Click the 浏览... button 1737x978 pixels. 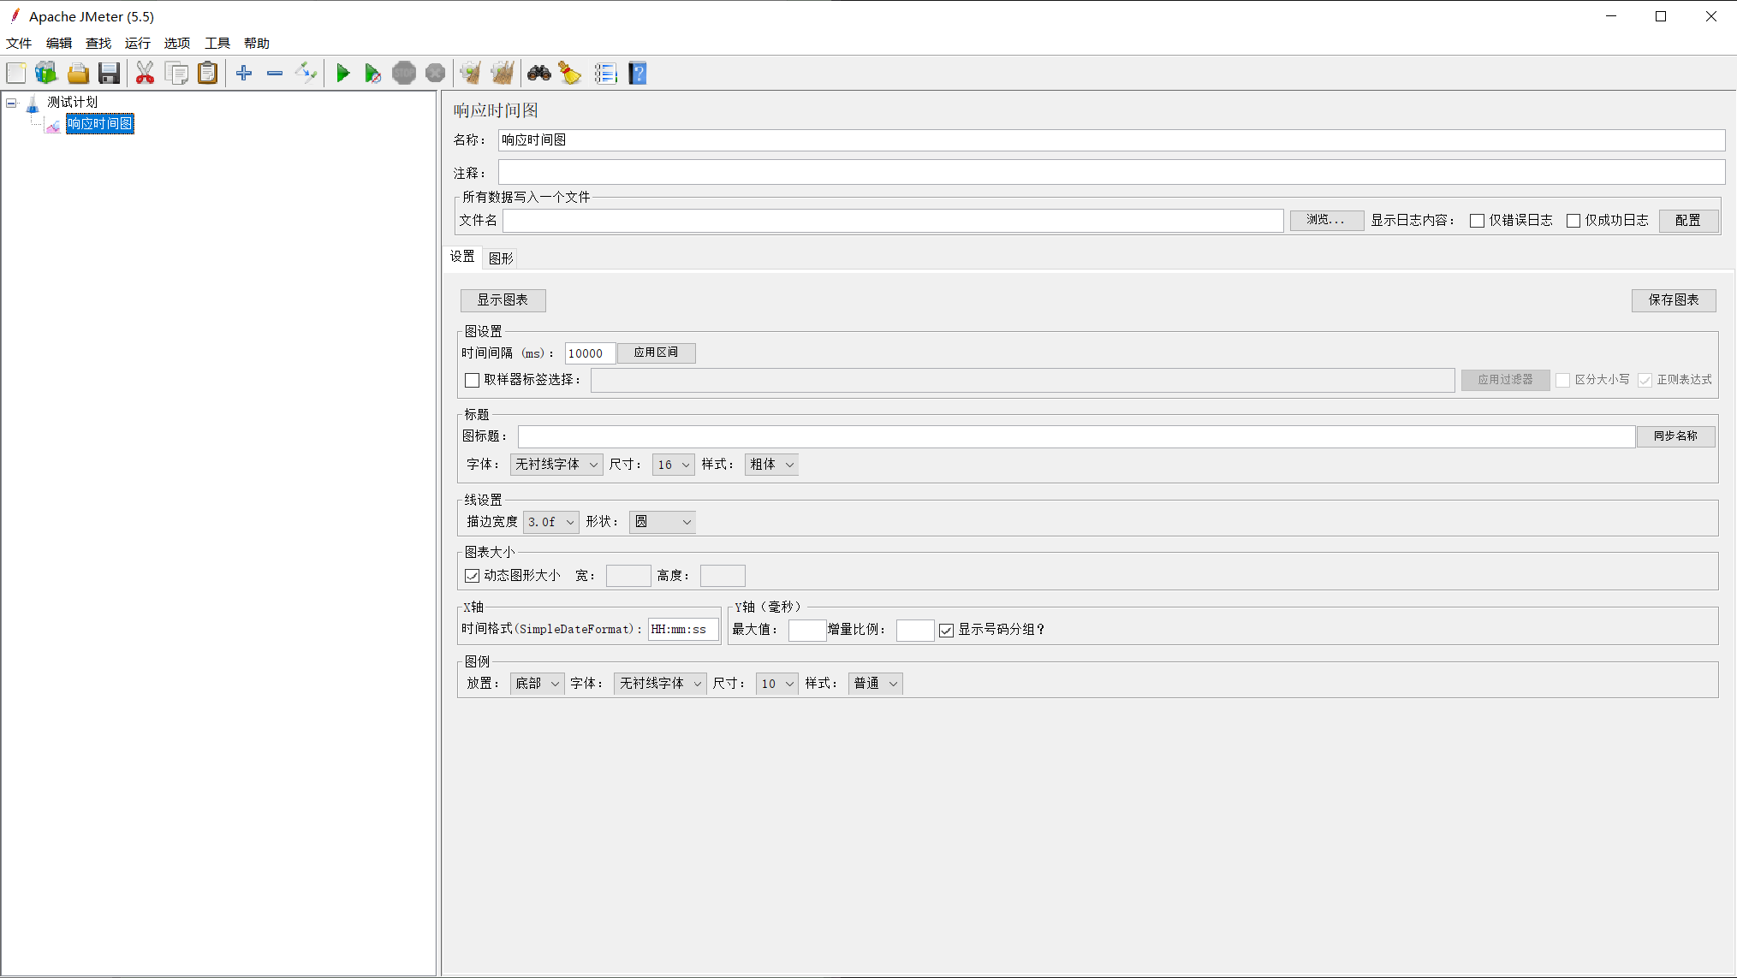coord(1326,221)
